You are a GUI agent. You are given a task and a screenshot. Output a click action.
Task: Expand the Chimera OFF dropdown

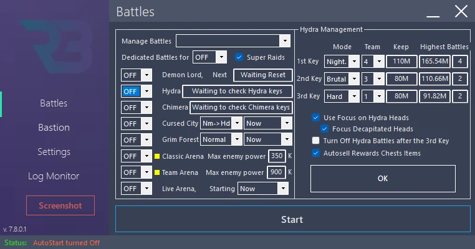(146, 108)
